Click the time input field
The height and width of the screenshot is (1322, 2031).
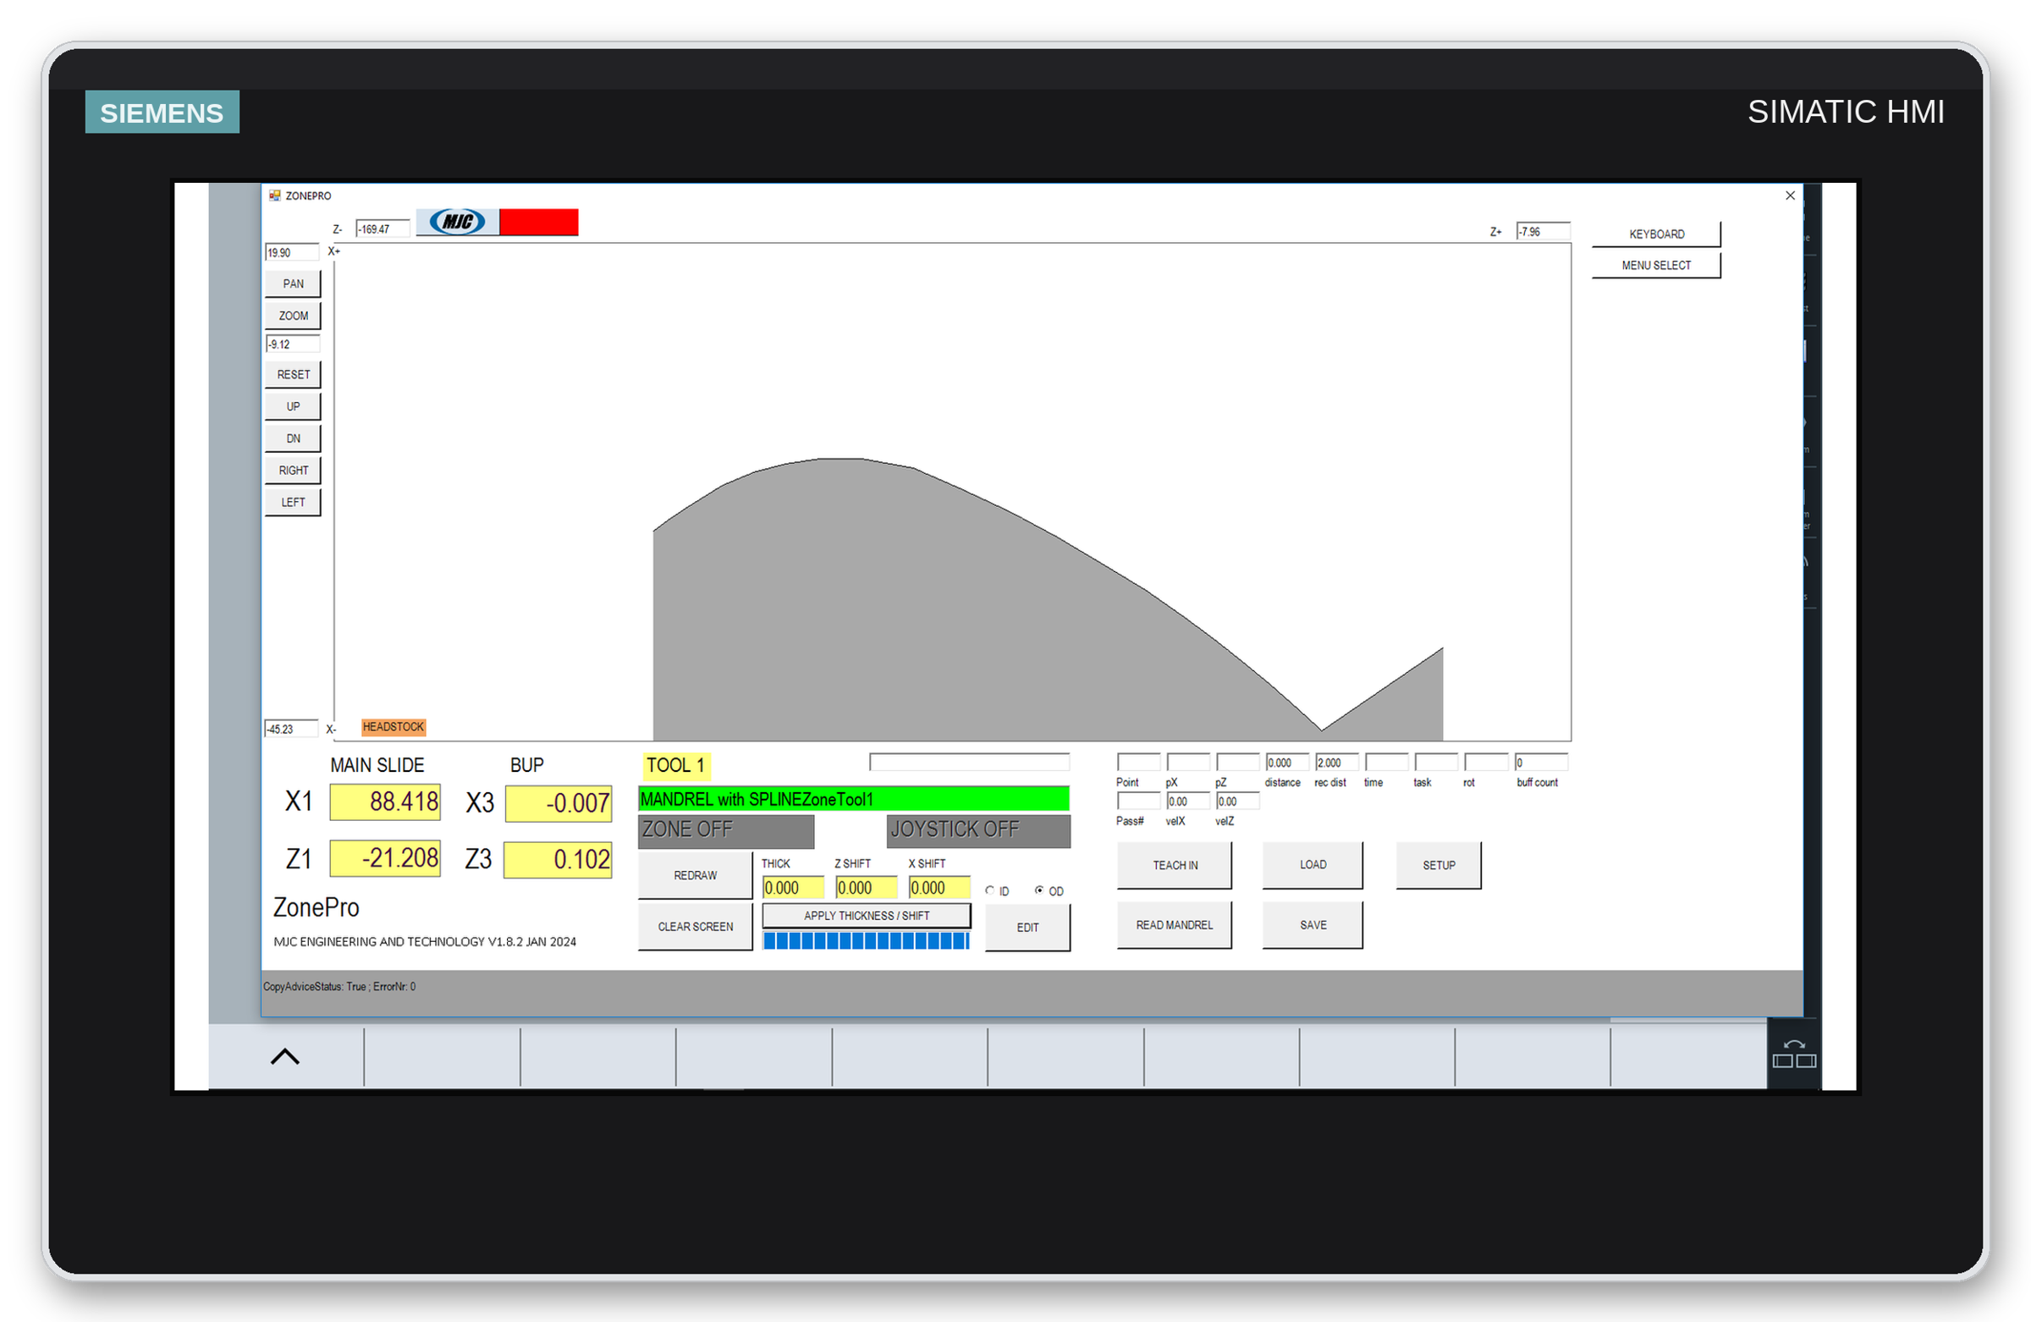click(1386, 762)
